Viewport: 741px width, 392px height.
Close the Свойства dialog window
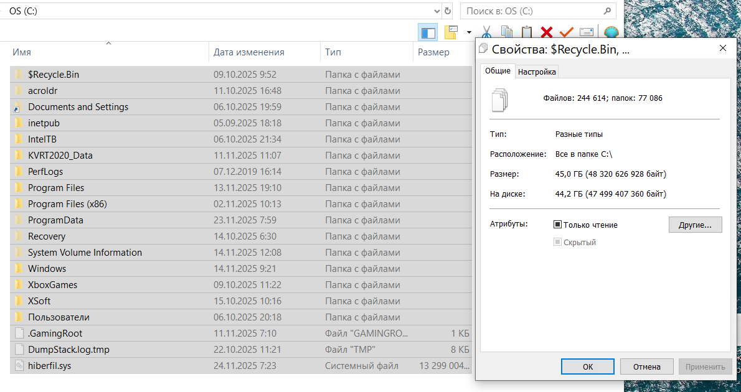(722, 48)
